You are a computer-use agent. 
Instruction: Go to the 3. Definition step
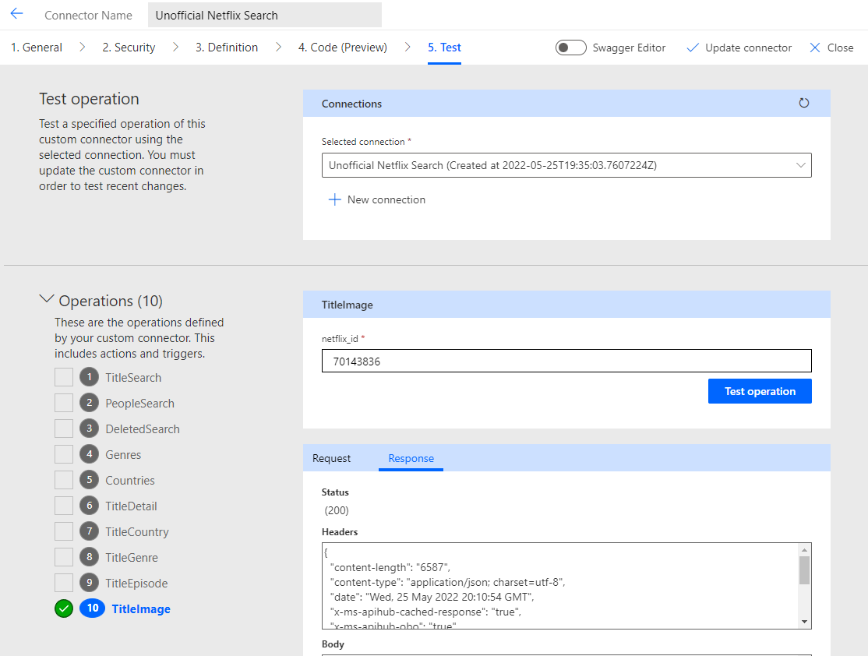click(227, 48)
